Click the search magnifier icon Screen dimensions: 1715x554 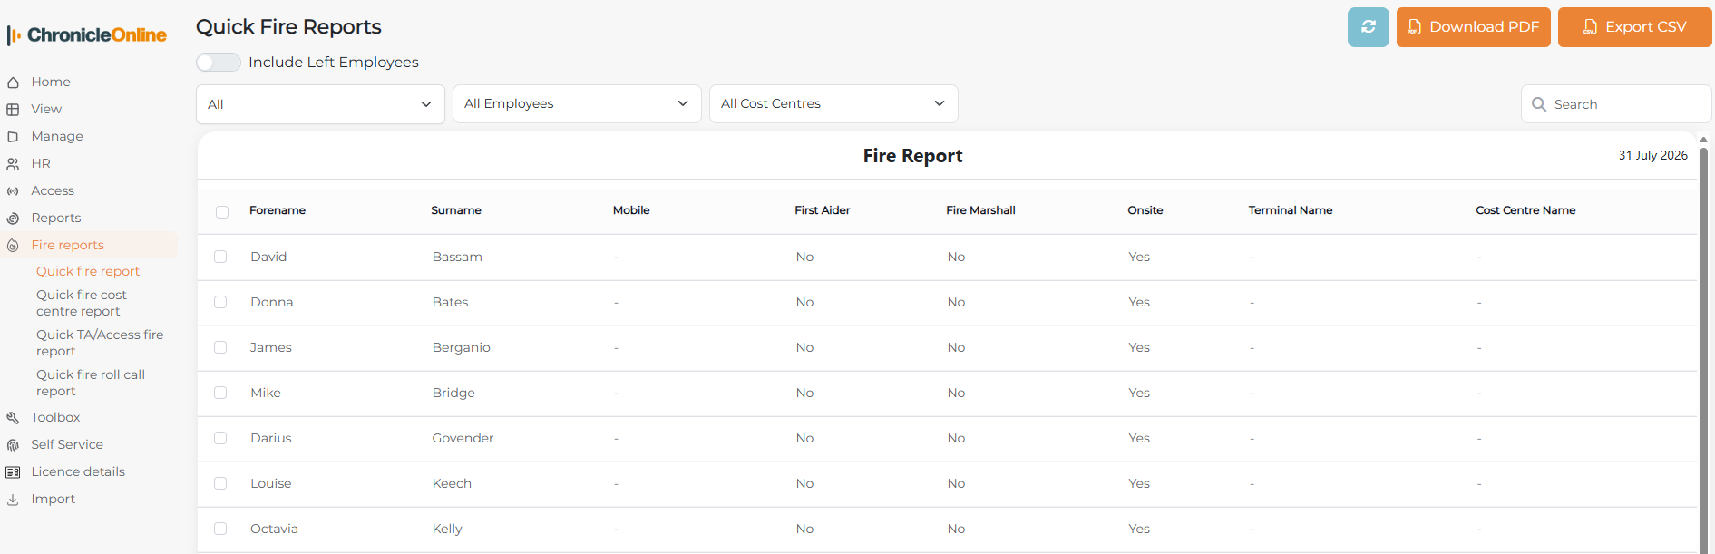tap(1539, 104)
